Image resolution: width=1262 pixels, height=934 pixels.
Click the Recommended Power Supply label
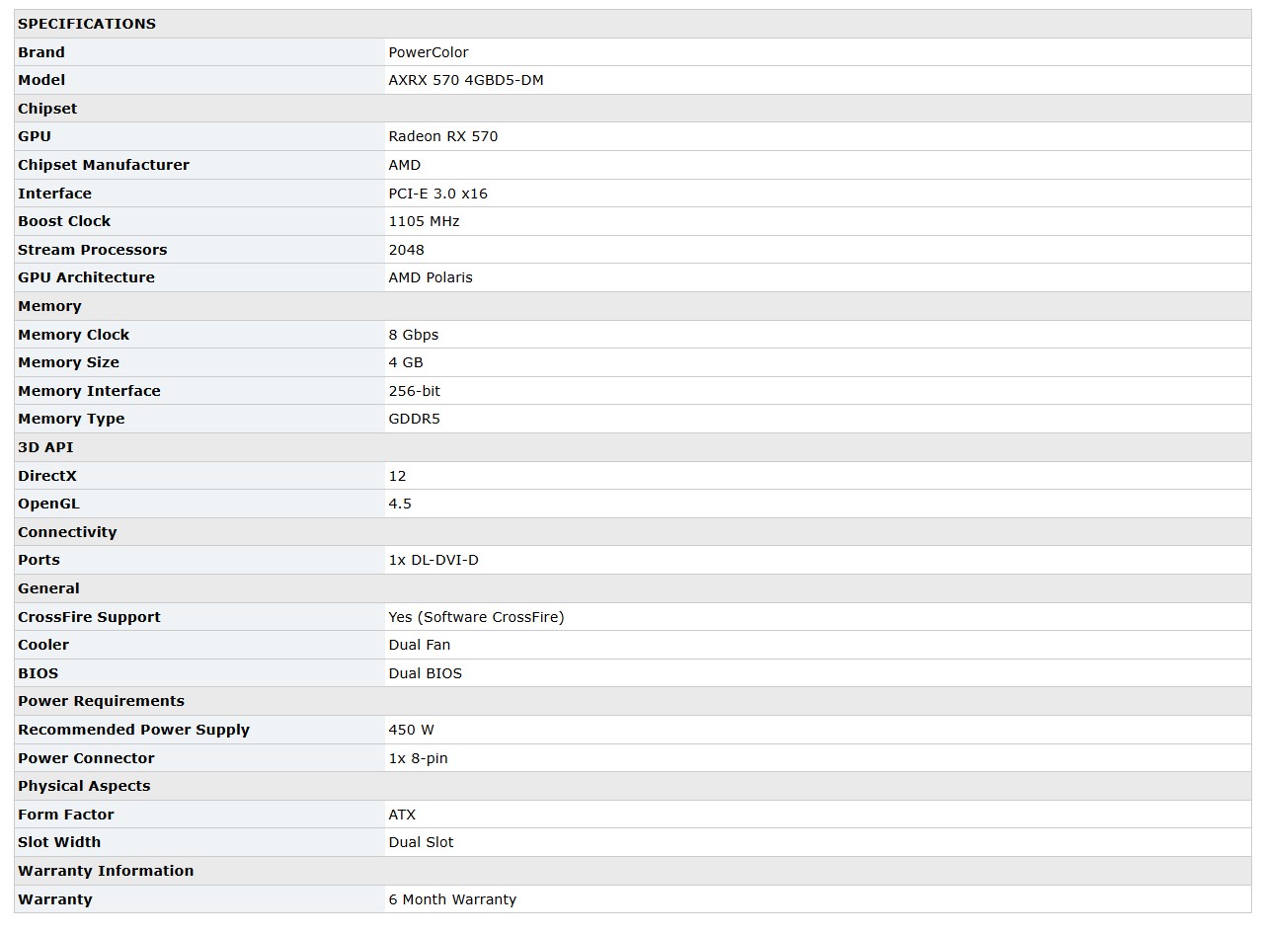pyautogui.click(x=133, y=730)
